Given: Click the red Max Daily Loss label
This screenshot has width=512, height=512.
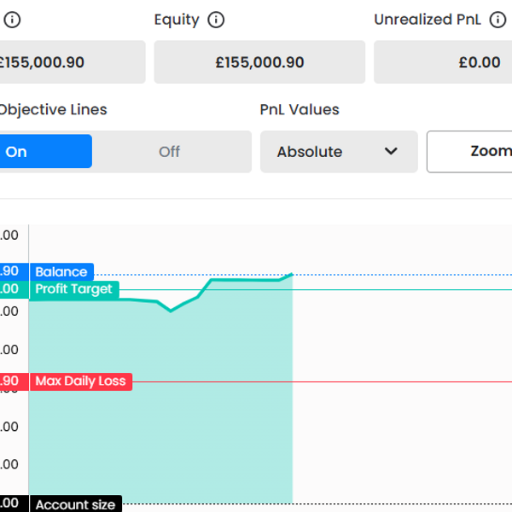Looking at the screenshot, I should coord(80,381).
